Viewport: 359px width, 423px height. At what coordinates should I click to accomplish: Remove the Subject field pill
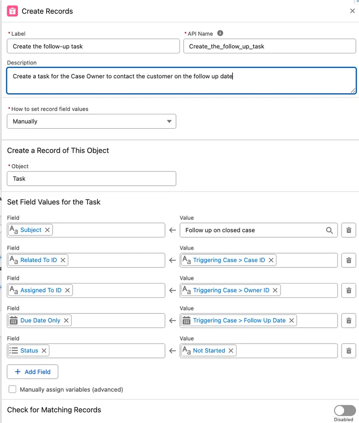click(47, 230)
